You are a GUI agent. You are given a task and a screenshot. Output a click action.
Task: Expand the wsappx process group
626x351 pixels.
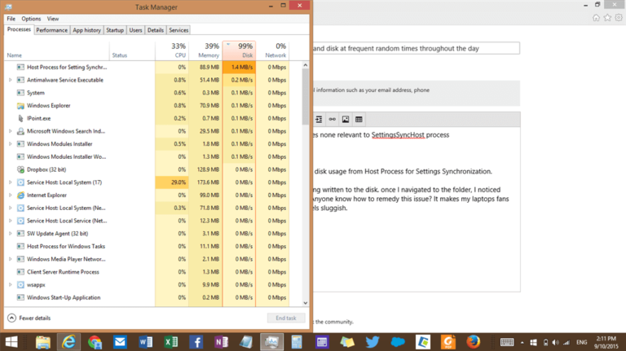[11, 285]
